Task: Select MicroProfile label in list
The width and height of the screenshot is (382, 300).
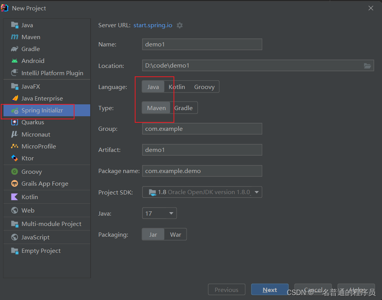Action: 39,146
